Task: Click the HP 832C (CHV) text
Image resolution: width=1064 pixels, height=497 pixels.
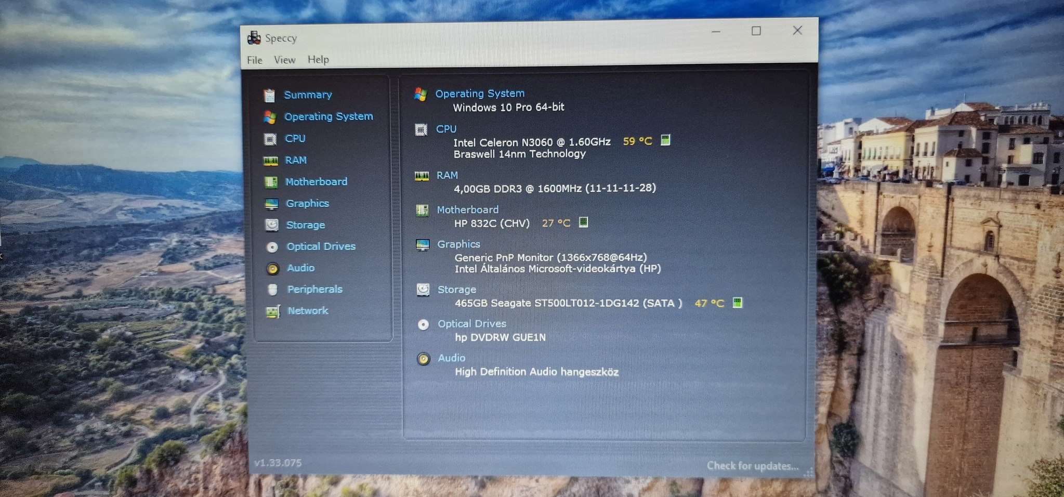Action: 492,223
